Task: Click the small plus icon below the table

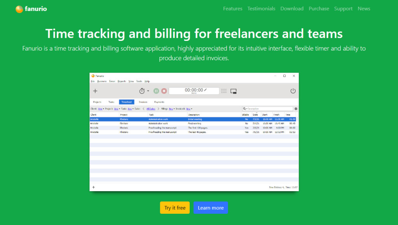Action: (x=93, y=187)
